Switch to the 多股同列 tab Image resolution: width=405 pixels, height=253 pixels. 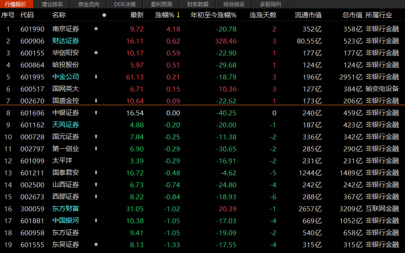point(271,4)
